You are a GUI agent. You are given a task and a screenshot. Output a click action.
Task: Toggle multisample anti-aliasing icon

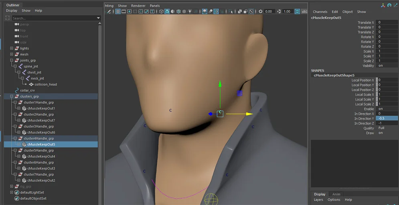pos(216,12)
